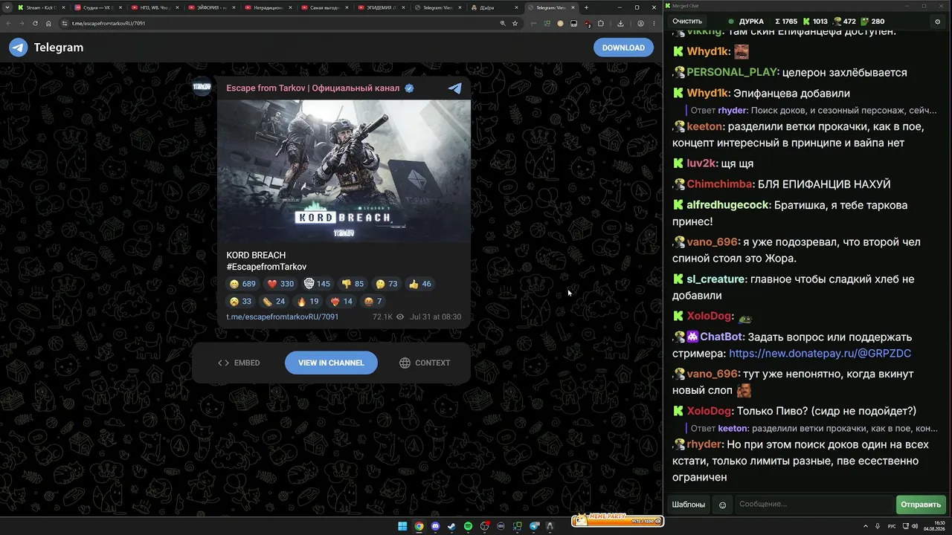Click the Telegram logo in page header

(19, 48)
